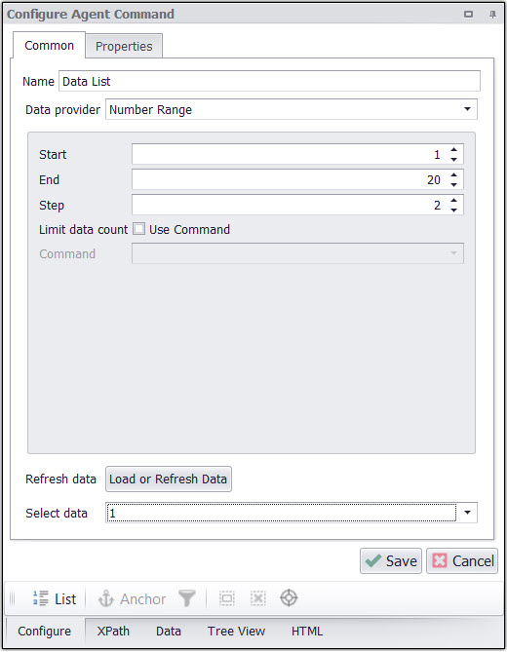Increase the Start value with up arrow
Screen dimensions: 508x652
(454, 150)
